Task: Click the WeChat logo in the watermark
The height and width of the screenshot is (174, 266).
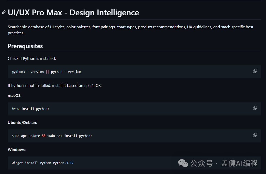Action: (183, 163)
